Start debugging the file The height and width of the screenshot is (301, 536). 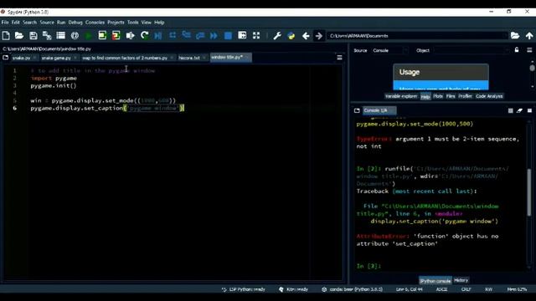pos(158,35)
